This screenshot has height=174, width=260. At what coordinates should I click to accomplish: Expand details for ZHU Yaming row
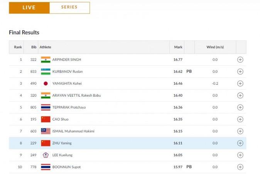[x=240, y=143]
